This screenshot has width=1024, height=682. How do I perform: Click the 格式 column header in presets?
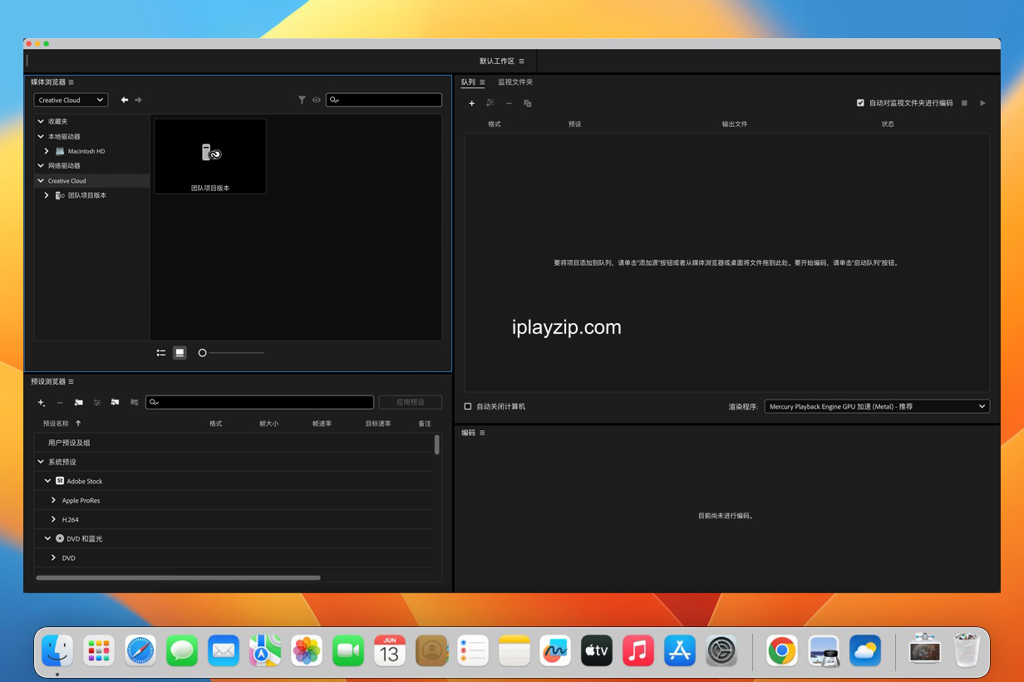(x=216, y=424)
